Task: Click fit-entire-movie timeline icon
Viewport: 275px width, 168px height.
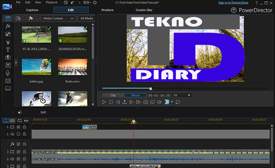Action: pos(26,121)
